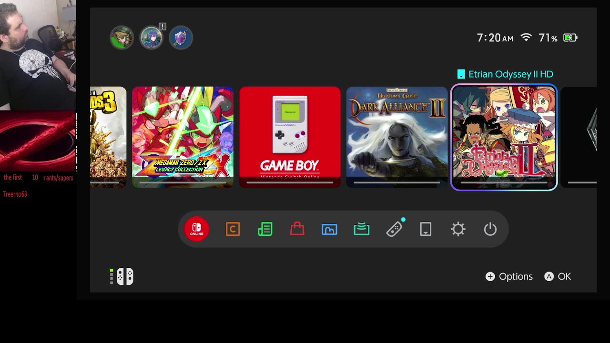The image size is (610, 343).
Task: Click the red swirl overlay graphic
Action: [x=38, y=141]
